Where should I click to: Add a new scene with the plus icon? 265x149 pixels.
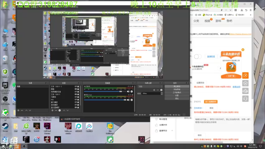(18, 110)
